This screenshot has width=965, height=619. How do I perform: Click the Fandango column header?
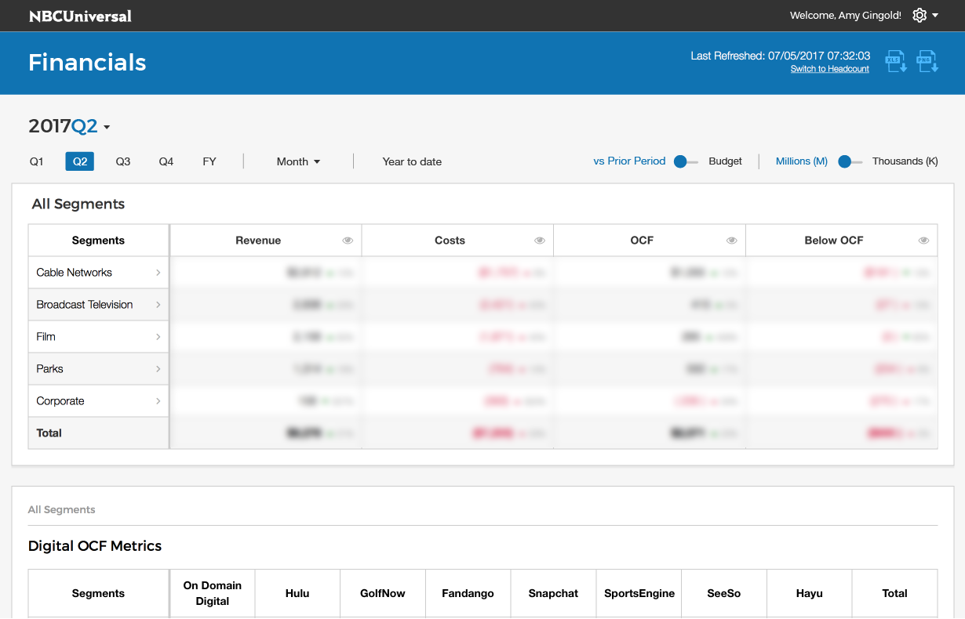click(468, 593)
